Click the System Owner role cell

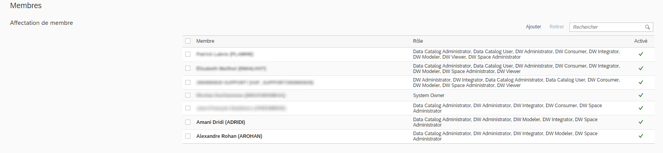tap(429, 96)
